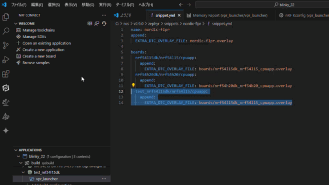
Task: Open the ファイル(F) menu
Action: click(x=19, y=5)
